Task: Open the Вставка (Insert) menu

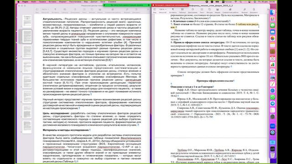Action: pyautogui.click(x=52, y=2)
